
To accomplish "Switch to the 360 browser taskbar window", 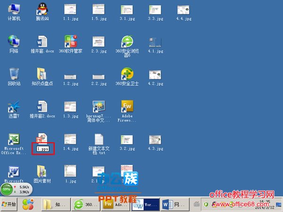I will point(85,204).
